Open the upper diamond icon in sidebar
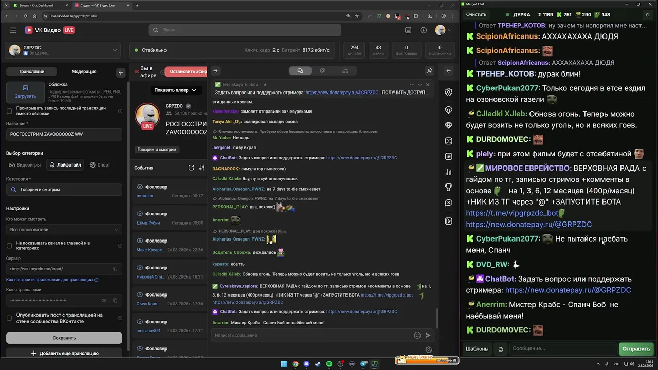 pyautogui.click(x=449, y=110)
